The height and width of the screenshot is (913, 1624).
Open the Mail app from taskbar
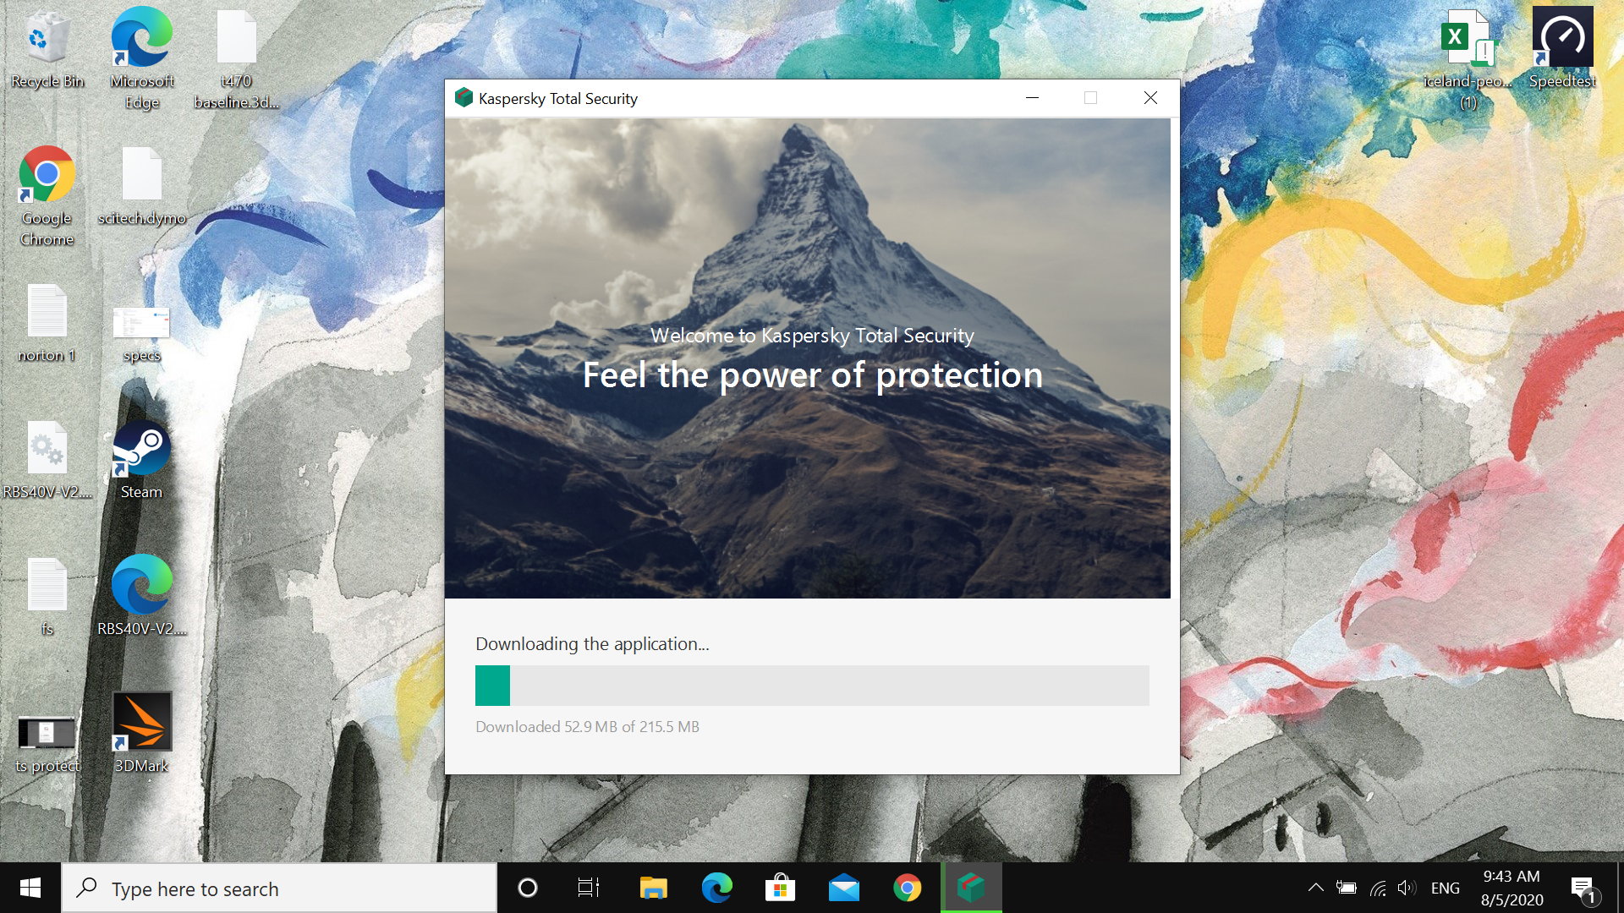[x=843, y=888]
